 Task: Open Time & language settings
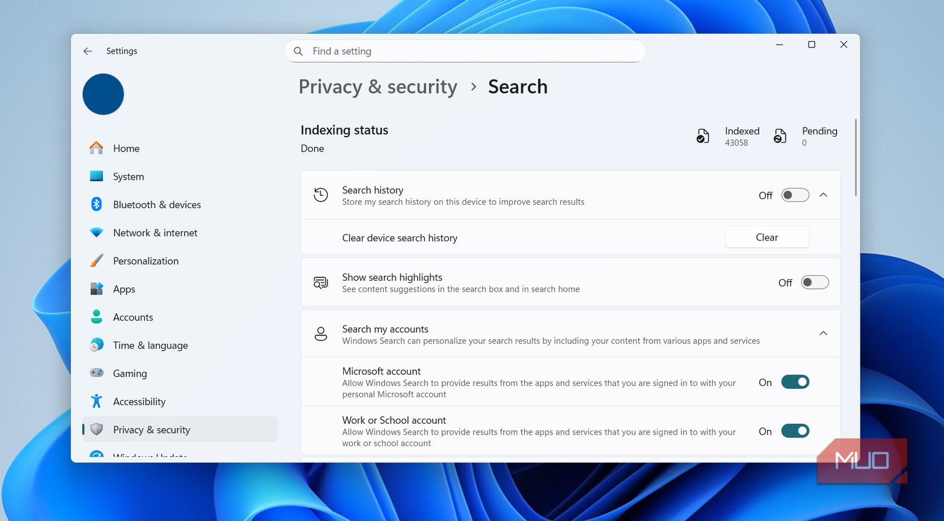pyautogui.click(x=97, y=345)
